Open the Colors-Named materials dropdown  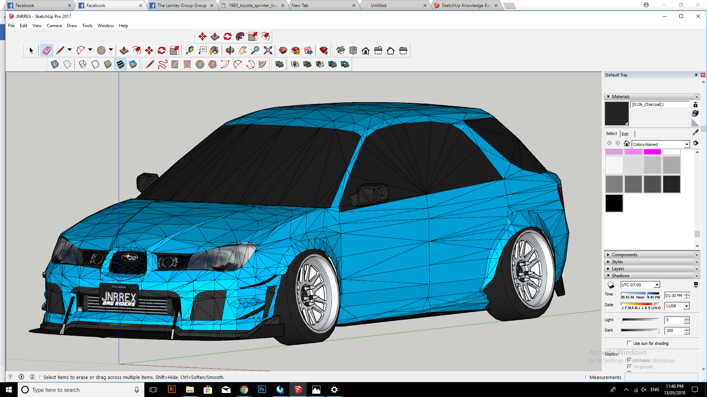686,144
